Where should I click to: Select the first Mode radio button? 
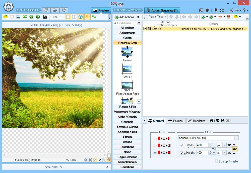[155, 138]
